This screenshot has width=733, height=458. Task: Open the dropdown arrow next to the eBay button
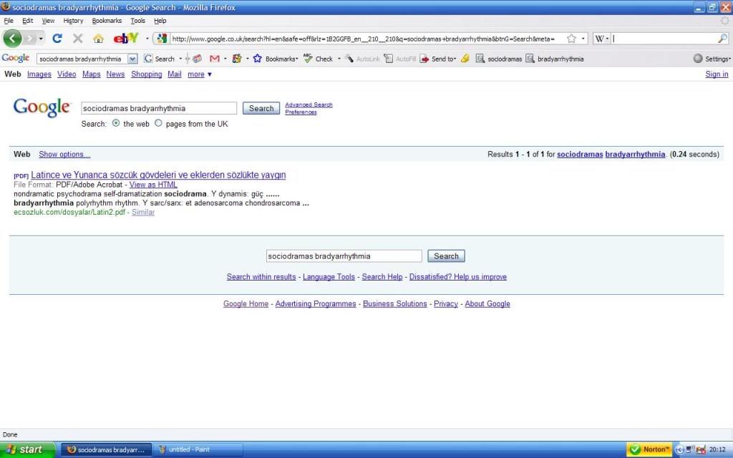tap(147, 39)
